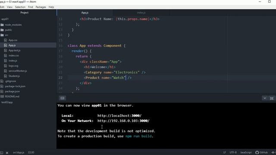The width and height of the screenshot is (276, 155).
Task: Open Student.js in the tree view
Action: 14,76
